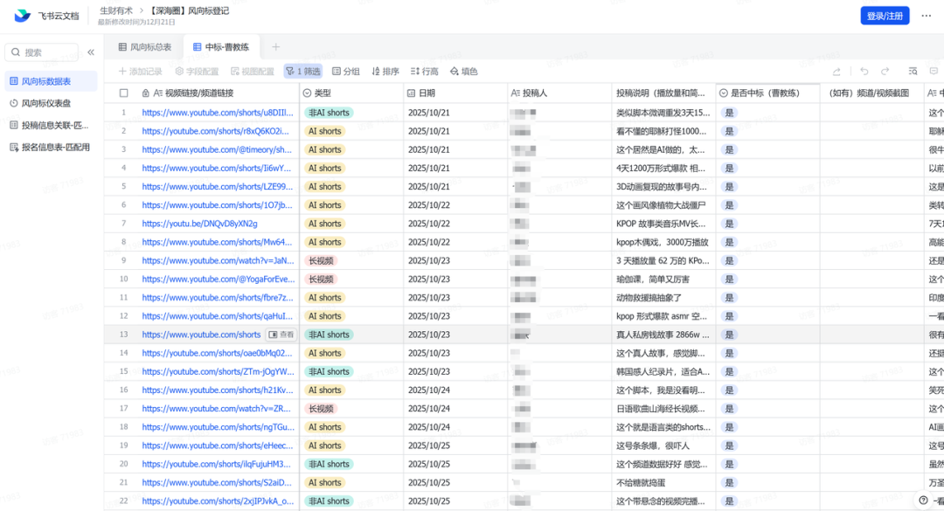Click the help question mark icon at bottom right

click(923, 500)
